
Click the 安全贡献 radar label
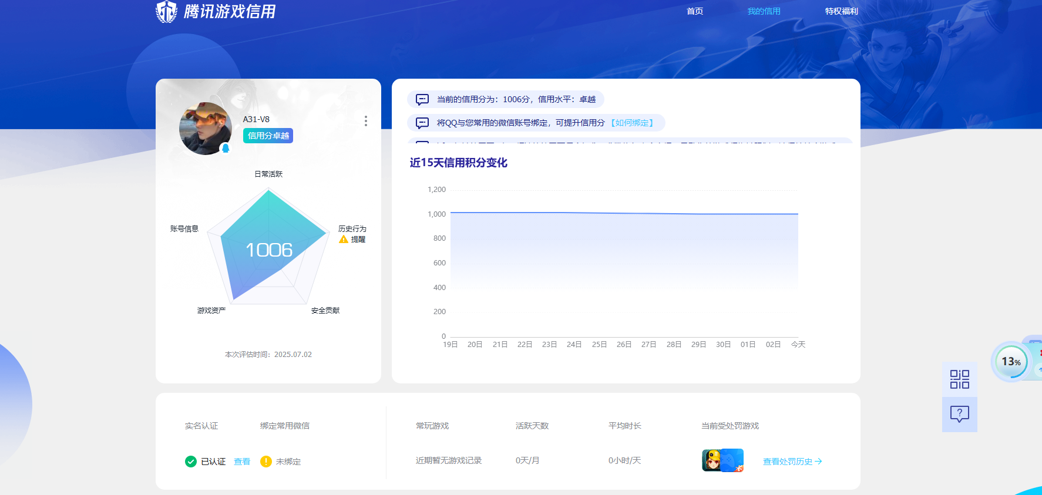pos(325,310)
